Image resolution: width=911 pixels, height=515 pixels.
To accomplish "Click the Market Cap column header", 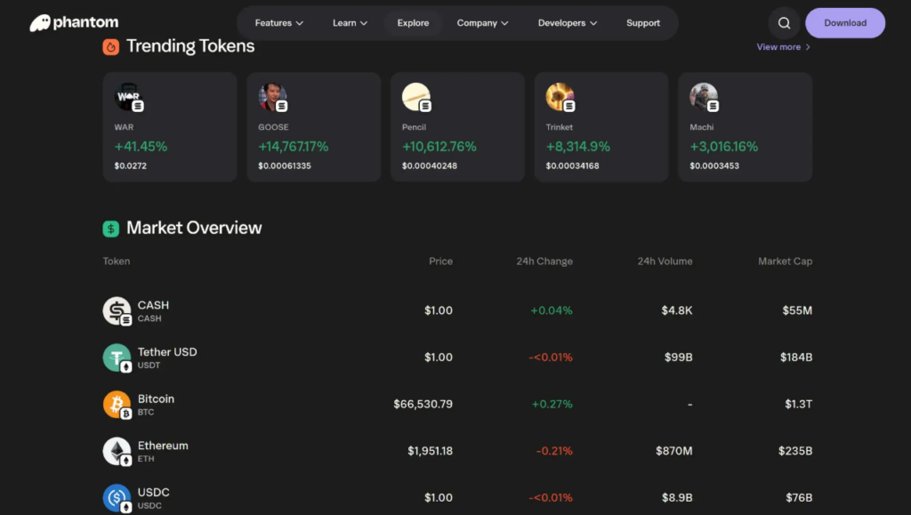I will (x=785, y=262).
